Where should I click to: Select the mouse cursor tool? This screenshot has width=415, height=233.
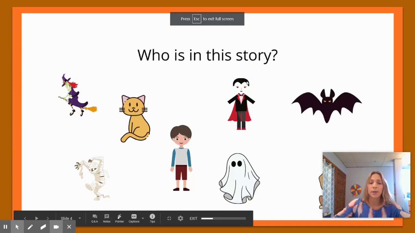[17, 227]
